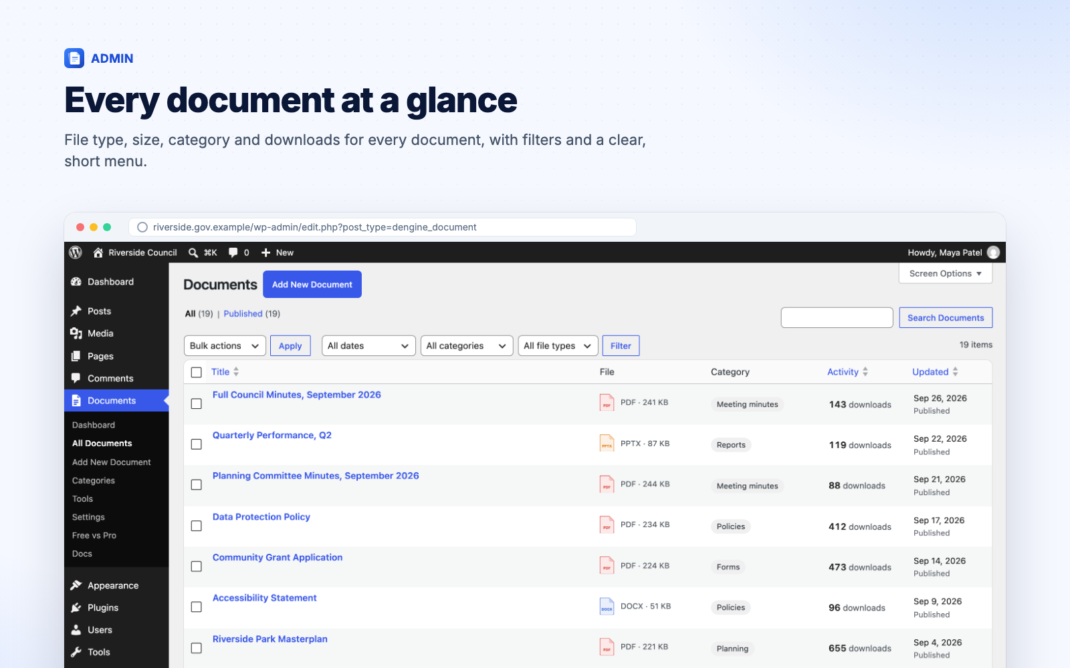
Task: Click the Posts pin icon
Action: point(76,311)
